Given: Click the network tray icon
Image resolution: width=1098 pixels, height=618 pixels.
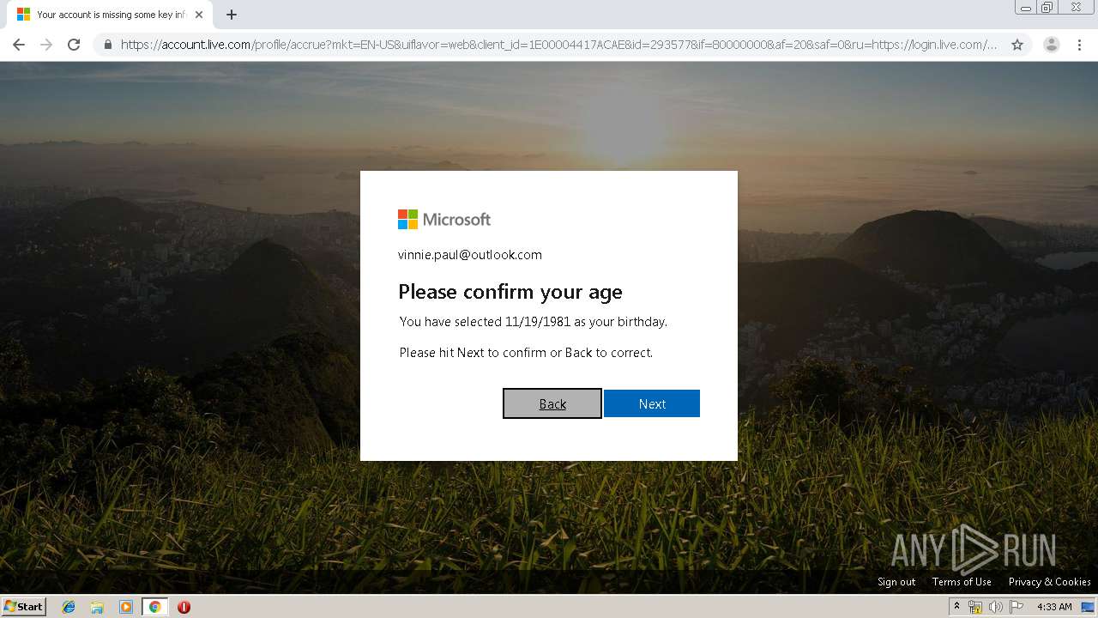Looking at the screenshot, I should tap(975, 607).
